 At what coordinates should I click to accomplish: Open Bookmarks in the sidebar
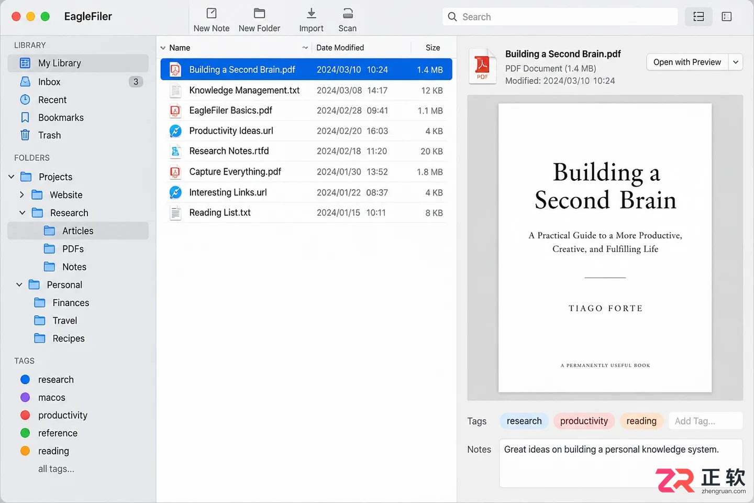click(78, 117)
